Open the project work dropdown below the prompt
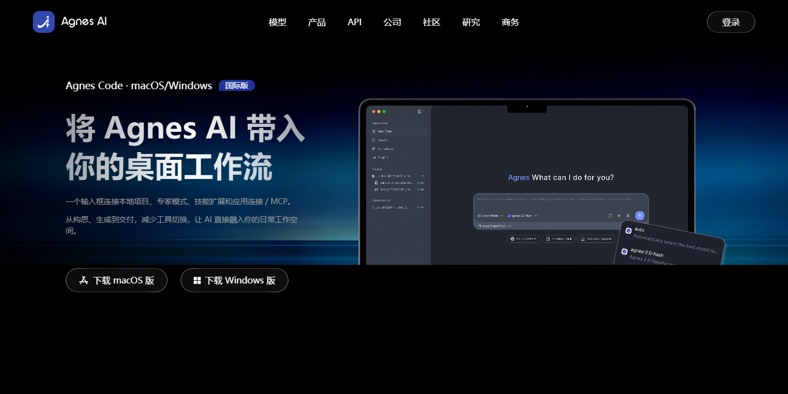The height and width of the screenshot is (394, 788). [495, 225]
